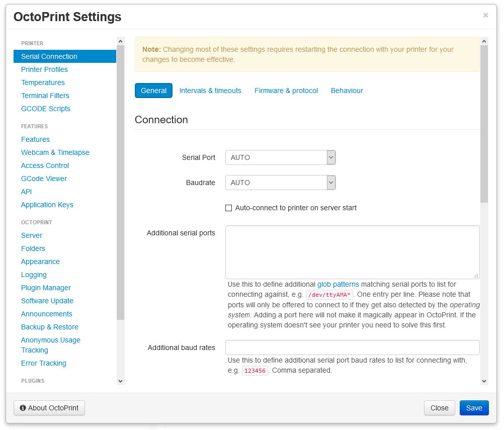Enable auto-connect to printer on server start

pos(228,208)
